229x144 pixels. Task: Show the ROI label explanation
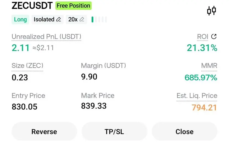(x=202, y=37)
